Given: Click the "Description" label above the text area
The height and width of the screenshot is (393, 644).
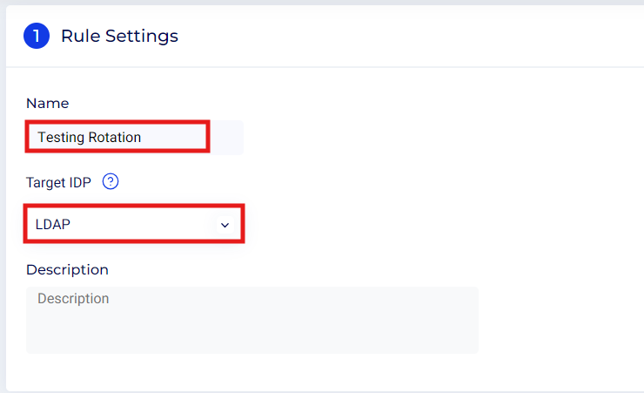Looking at the screenshot, I should 67,269.
